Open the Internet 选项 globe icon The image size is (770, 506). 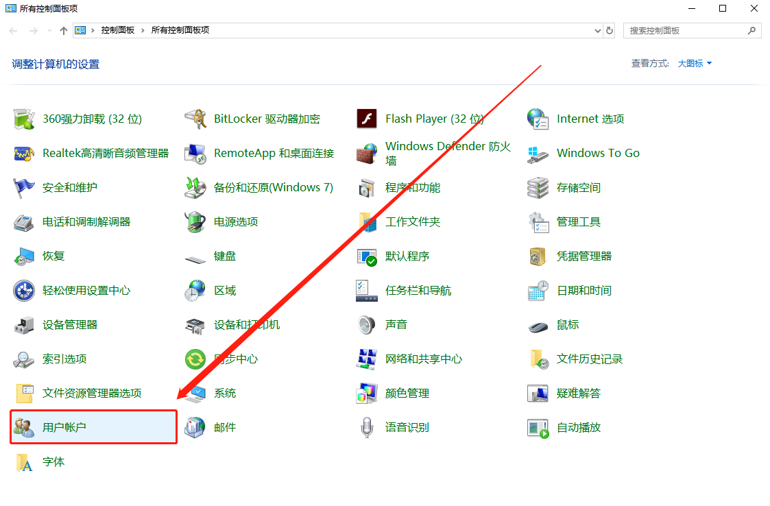[538, 119]
